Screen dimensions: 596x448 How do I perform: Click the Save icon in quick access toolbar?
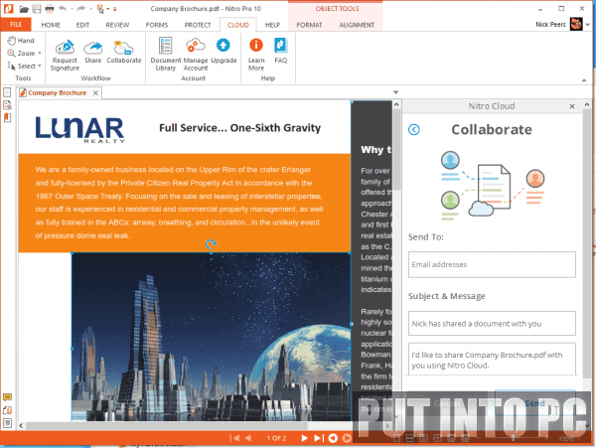coord(37,9)
